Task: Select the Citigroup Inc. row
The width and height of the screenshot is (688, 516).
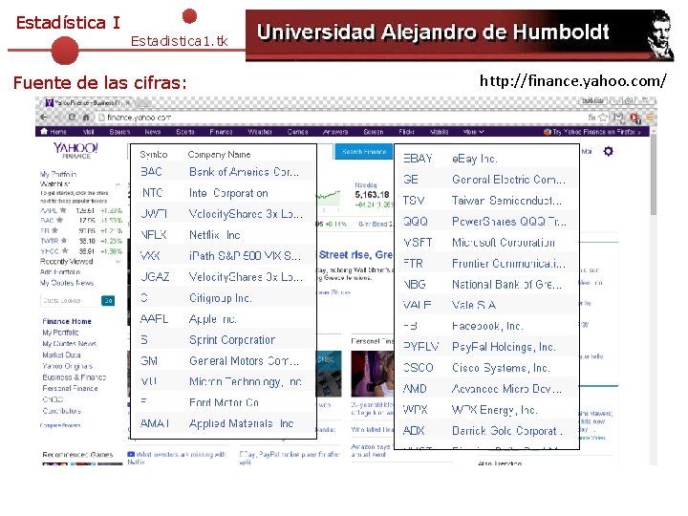Action: pyautogui.click(x=224, y=298)
